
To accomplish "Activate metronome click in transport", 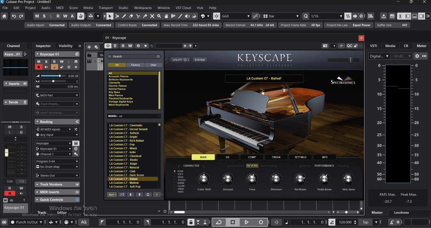I will coord(392,222).
